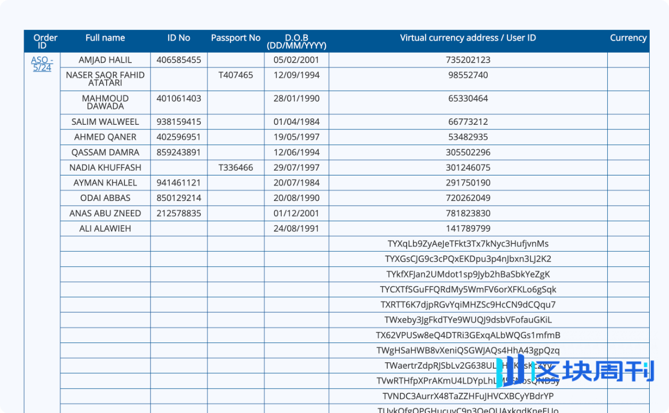Click birth date 01/04/1984
669x413 pixels.
[x=296, y=122]
